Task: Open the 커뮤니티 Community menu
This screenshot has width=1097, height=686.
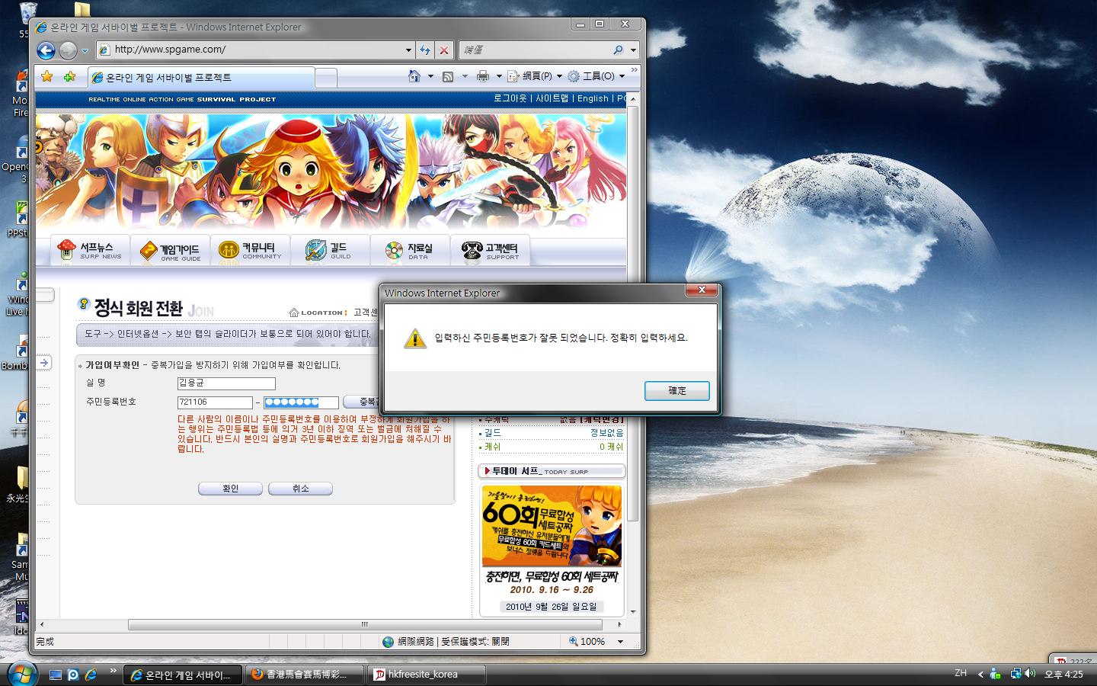Action: click(x=251, y=250)
